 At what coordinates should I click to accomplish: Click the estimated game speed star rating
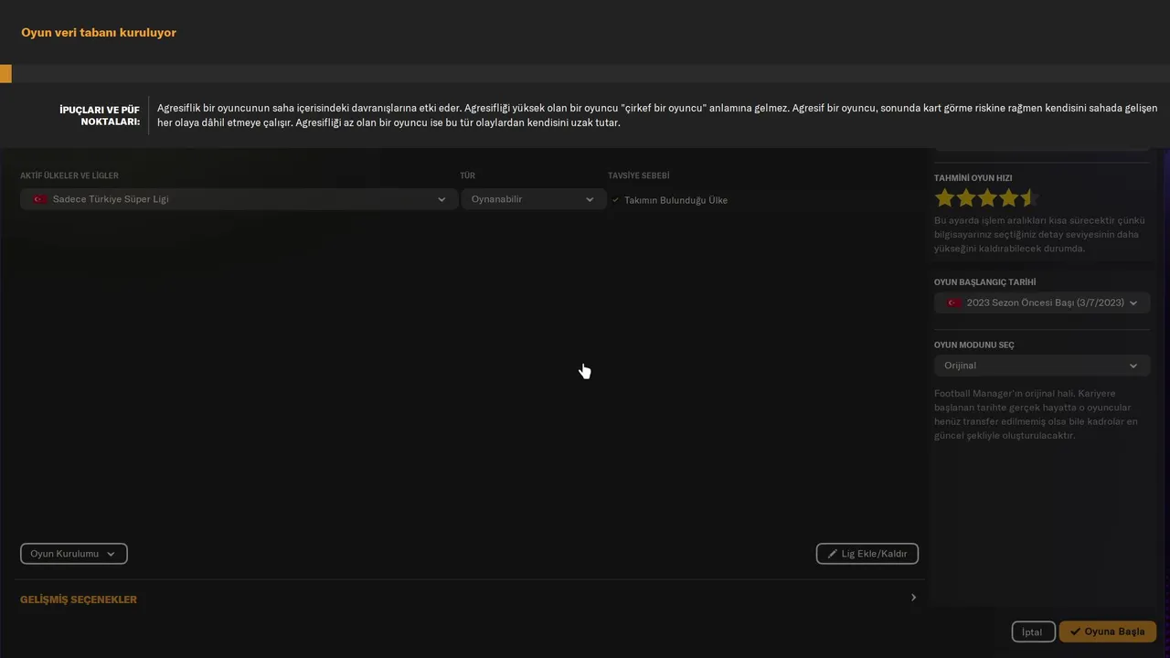pyautogui.click(x=985, y=198)
